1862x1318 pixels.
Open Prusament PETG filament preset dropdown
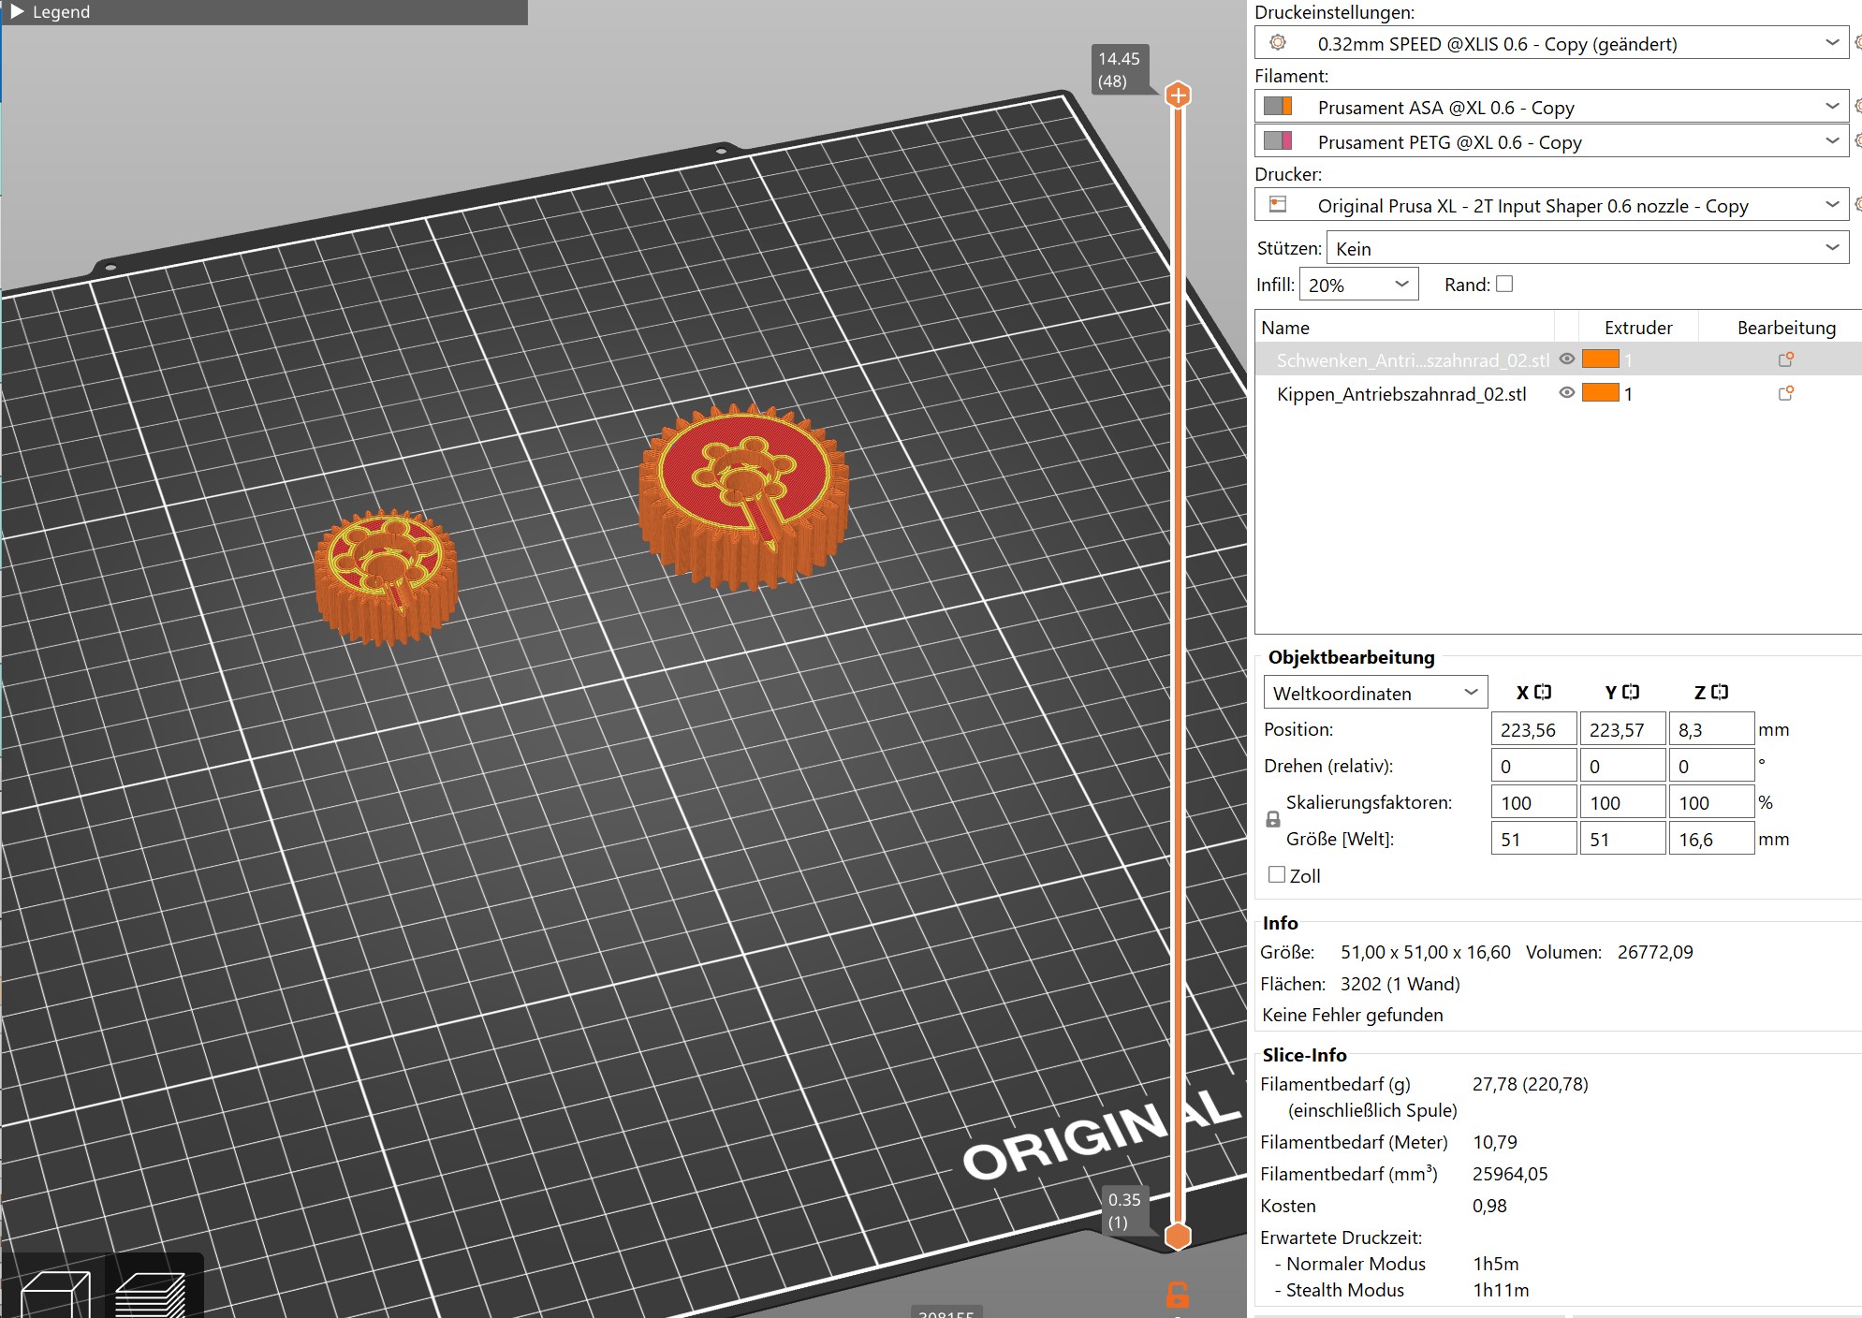[1832, 141]
